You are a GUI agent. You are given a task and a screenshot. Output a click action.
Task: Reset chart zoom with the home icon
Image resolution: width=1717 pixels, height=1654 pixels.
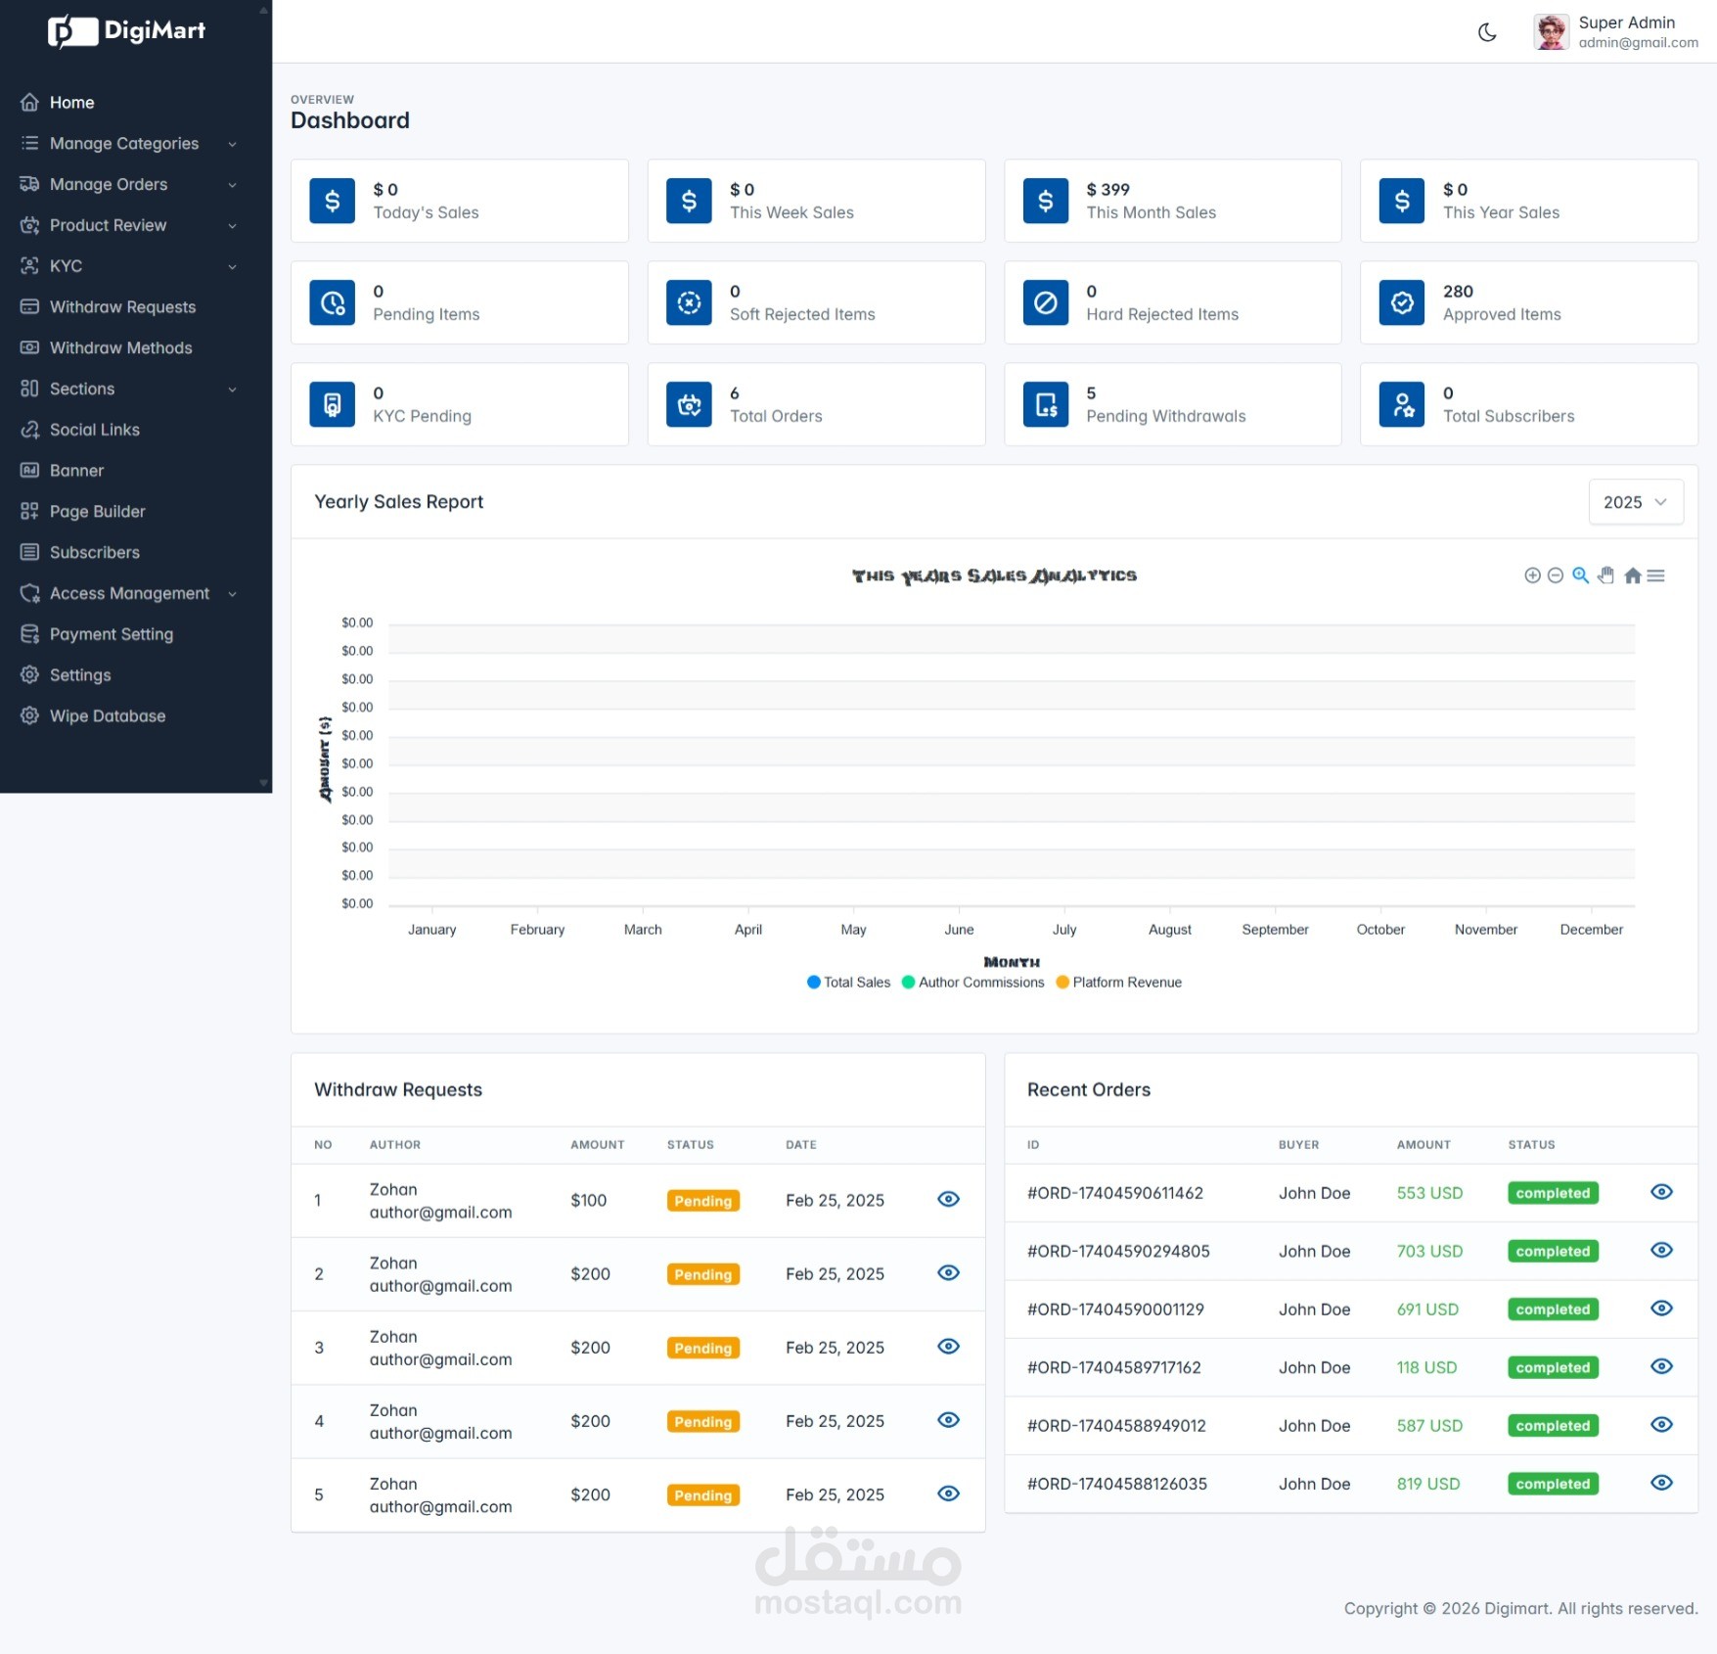pyautogui.click(x=1632, y=575)
